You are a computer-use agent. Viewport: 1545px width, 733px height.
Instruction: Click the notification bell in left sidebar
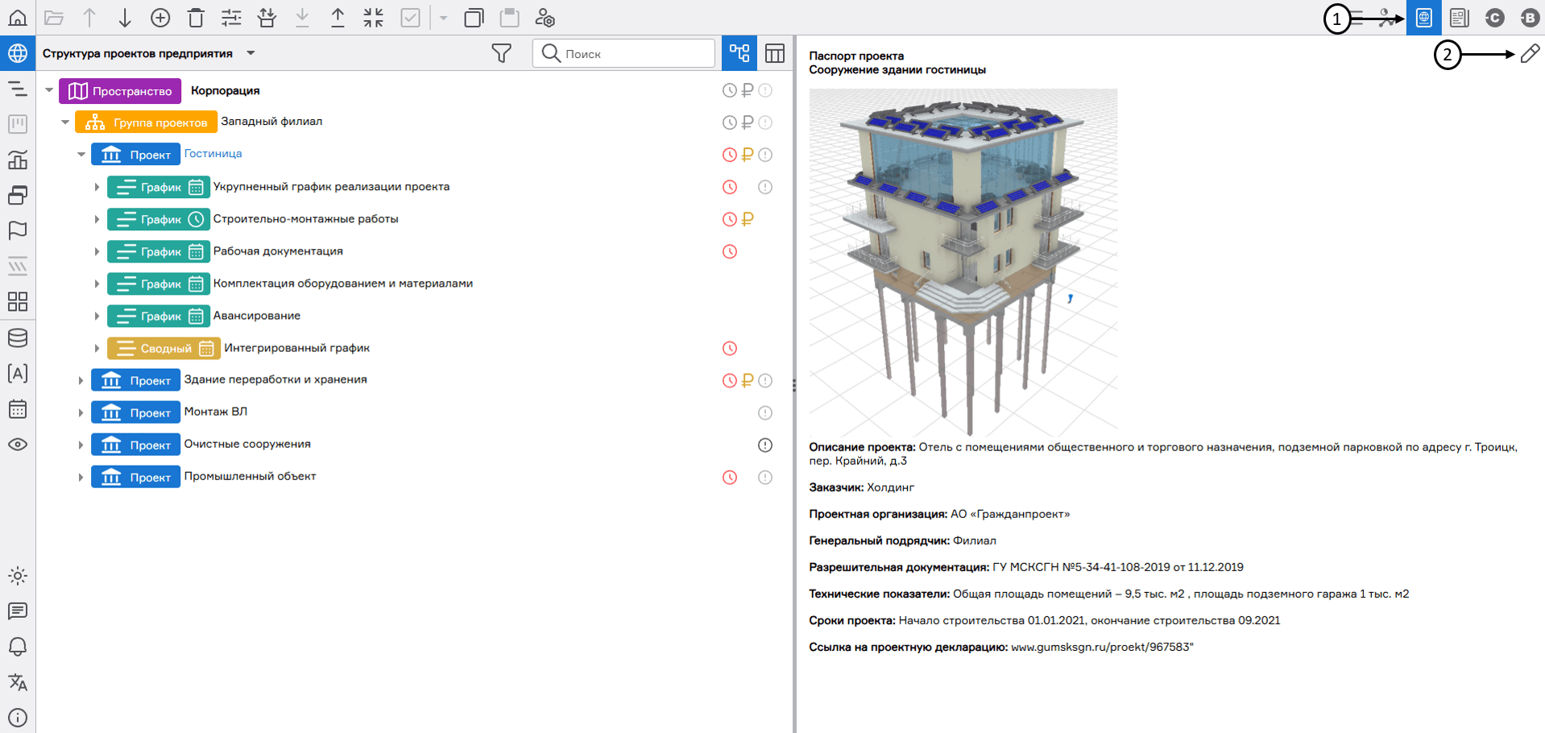tap(18, 647)
